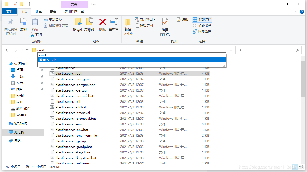Click the address bar containing cmd
Screen dimensions: 307x172
pos(133,50)
